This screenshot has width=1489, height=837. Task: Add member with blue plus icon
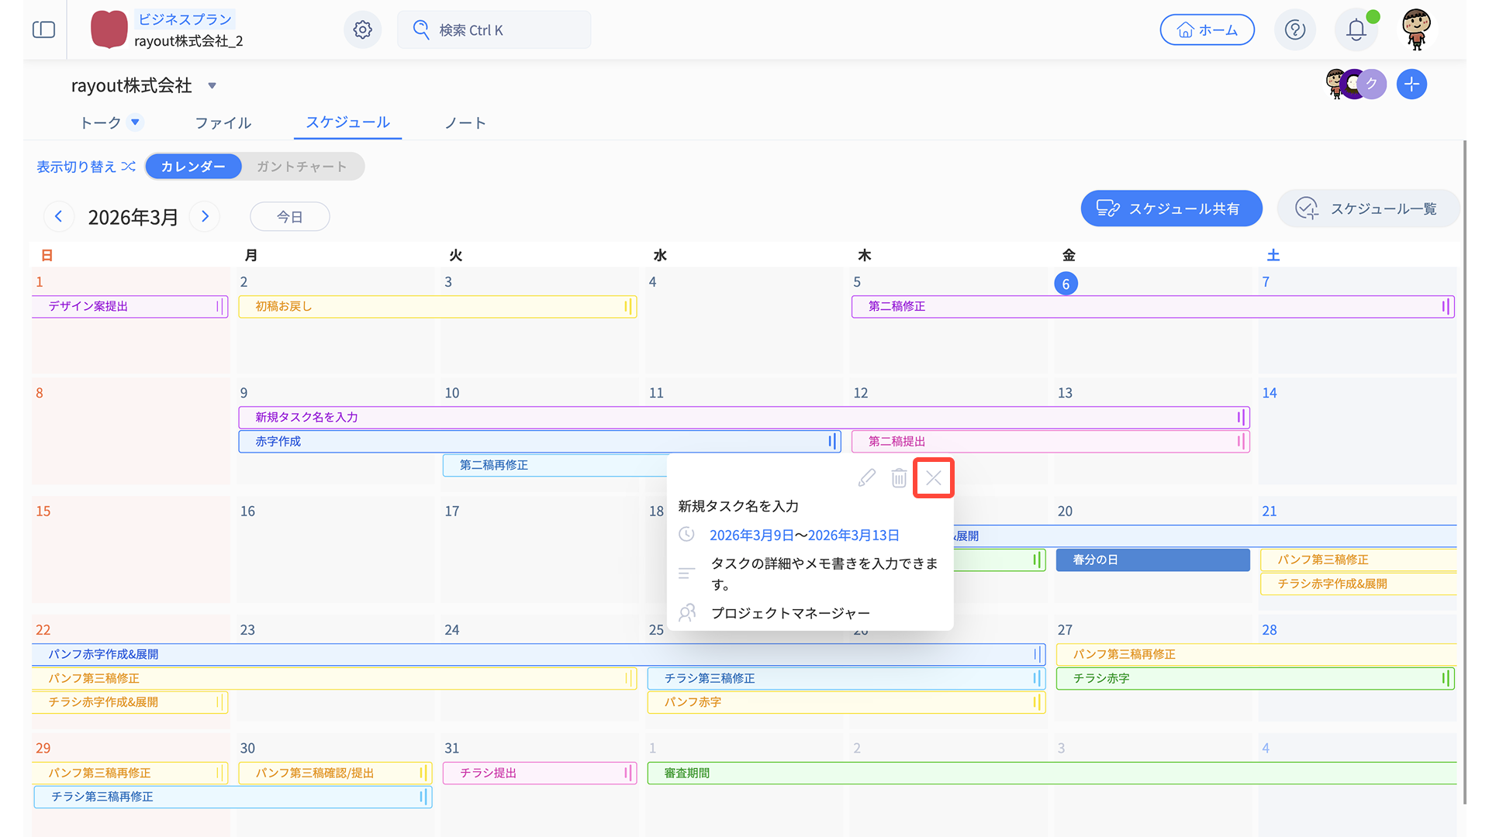[x=1411, y=84]
